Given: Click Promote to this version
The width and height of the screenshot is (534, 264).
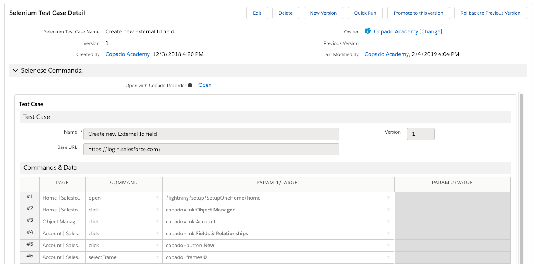Looking at the screenshot, I should click(418, 13).
